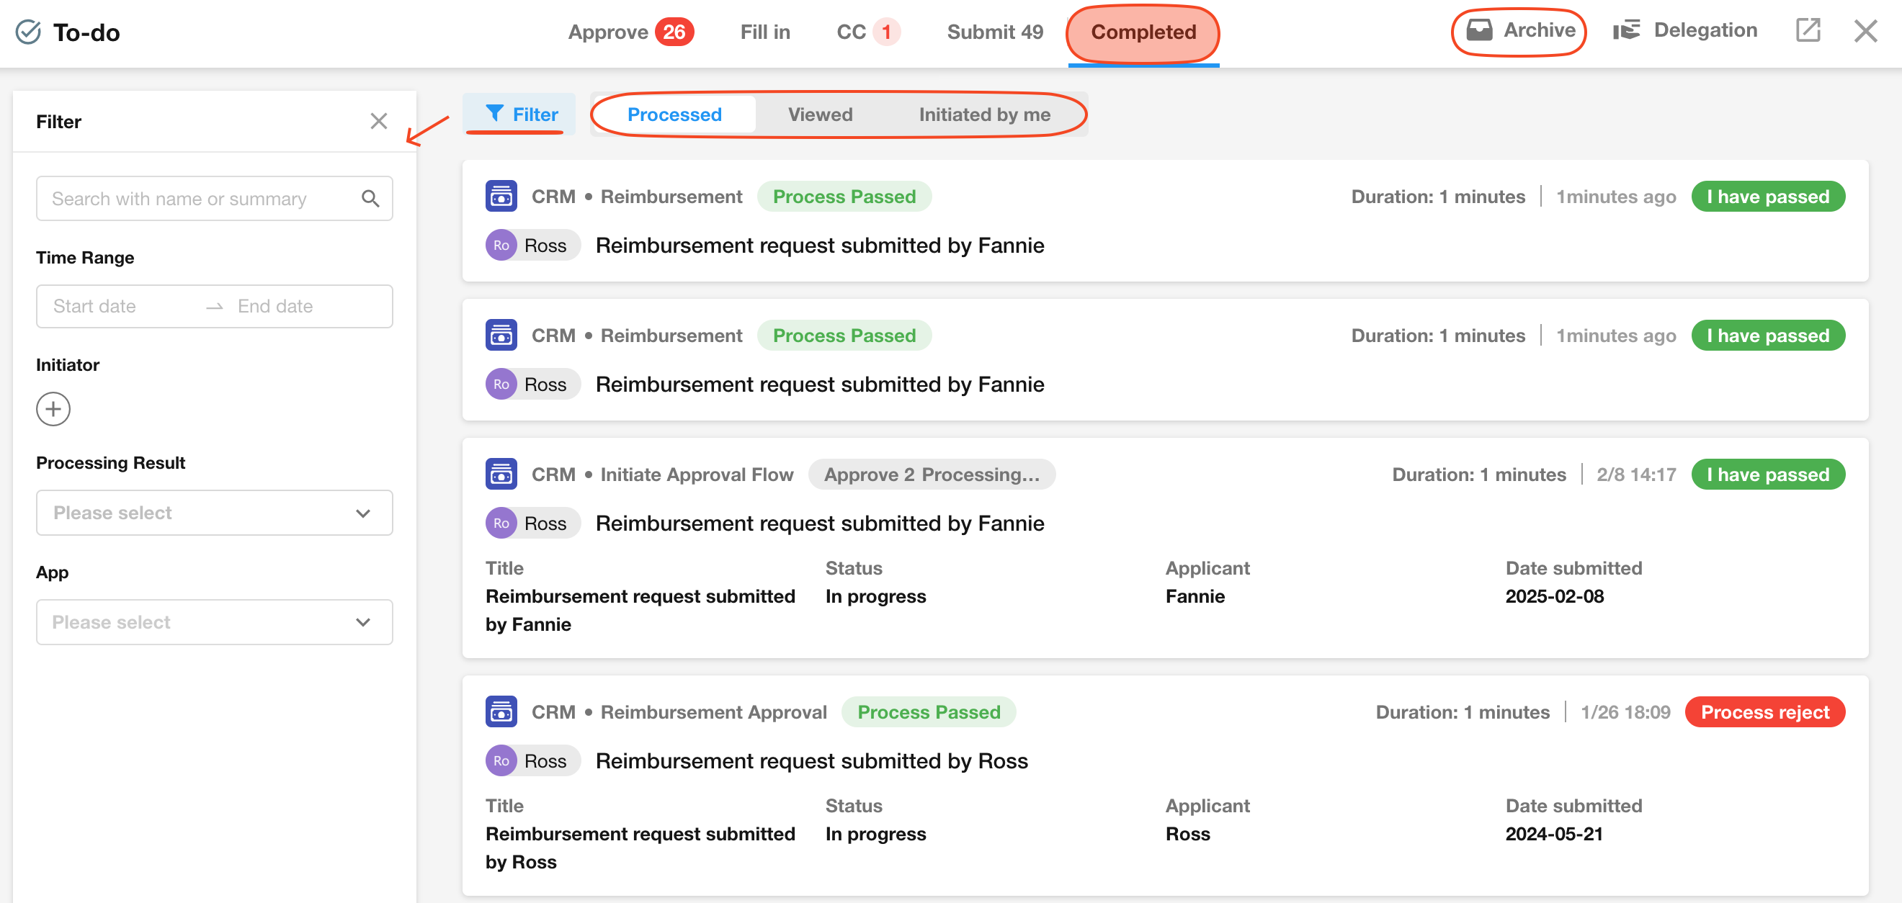The image size is (1902, 903).
Task: Click the 2025-02-08 date submitted value
Action: pyautogui.click(x=1554, y=596)
